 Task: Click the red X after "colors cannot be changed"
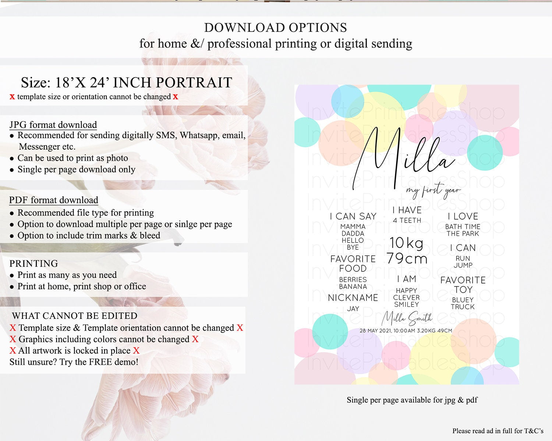pos(195,339)
